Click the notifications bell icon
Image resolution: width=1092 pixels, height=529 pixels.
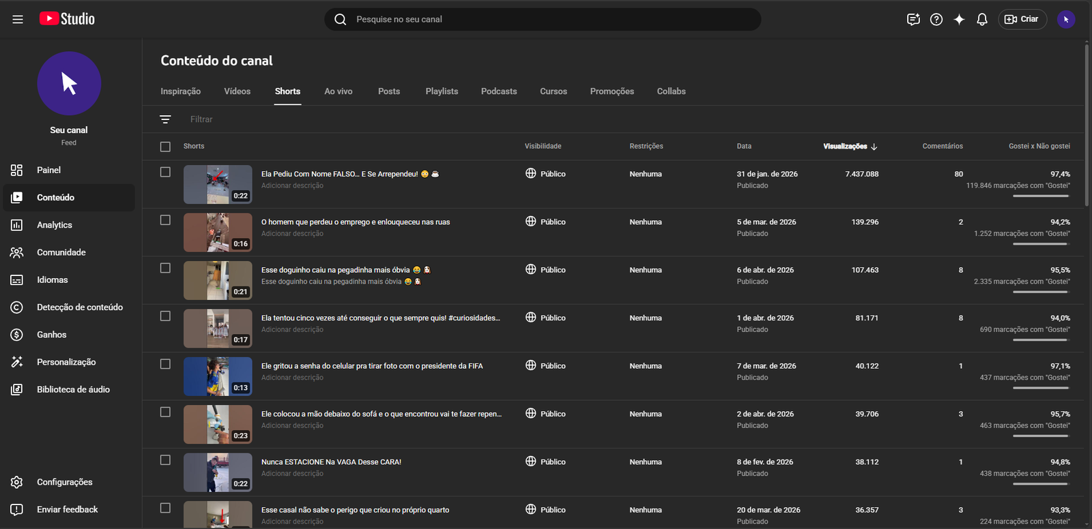click(x=981, y=19)
